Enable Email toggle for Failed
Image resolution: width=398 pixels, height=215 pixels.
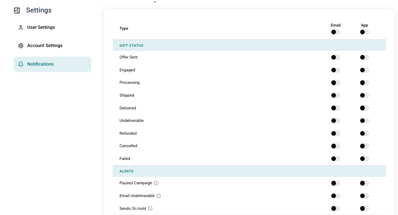336,159
